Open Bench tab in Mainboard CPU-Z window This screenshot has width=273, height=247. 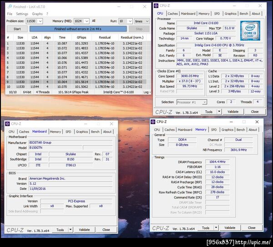click(x=95, y=132)
